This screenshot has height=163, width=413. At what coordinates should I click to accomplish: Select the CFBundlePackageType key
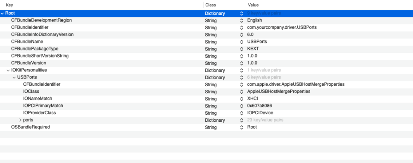[x=35, y=49]
